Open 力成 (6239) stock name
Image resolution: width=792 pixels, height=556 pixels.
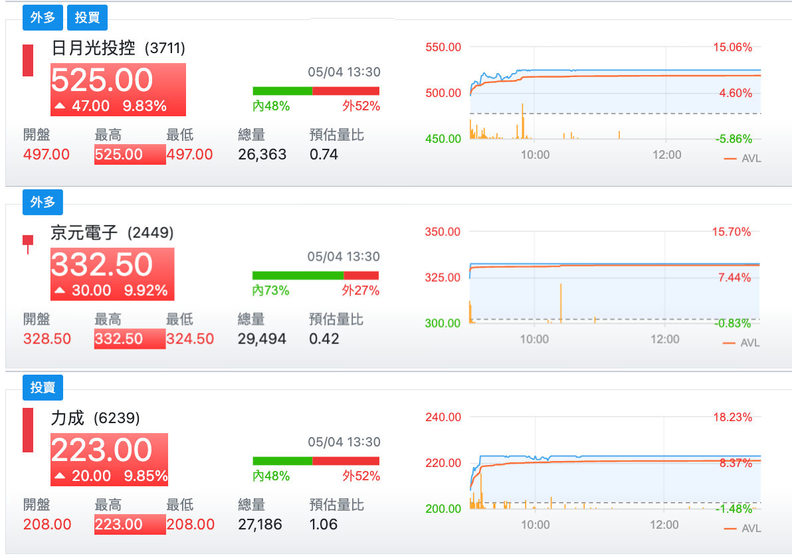coord(96,418)
